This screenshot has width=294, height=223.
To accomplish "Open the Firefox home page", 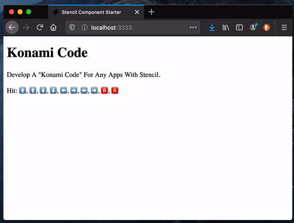I will coord(53,27).
